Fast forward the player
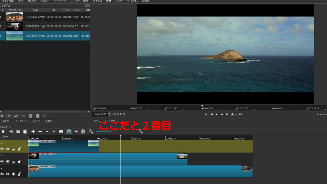Viewport: 327px width, 184px height. [222, 114]
